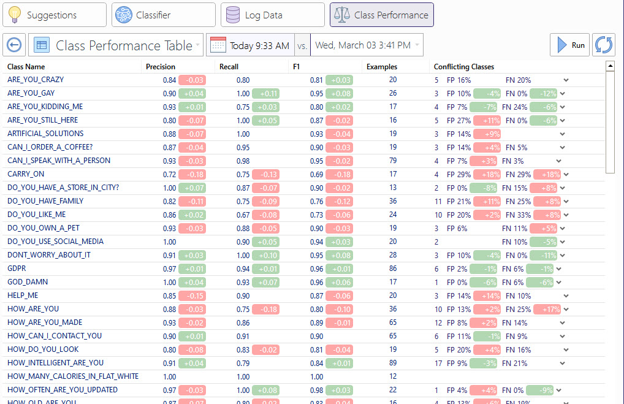Select the HOW_ARE_YOU class name

[x=32, y=309]
